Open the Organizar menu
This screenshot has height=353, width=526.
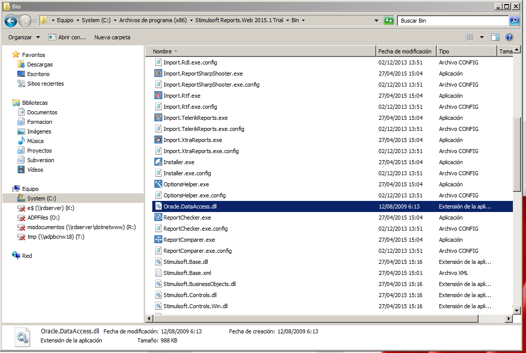click(24, 37)
